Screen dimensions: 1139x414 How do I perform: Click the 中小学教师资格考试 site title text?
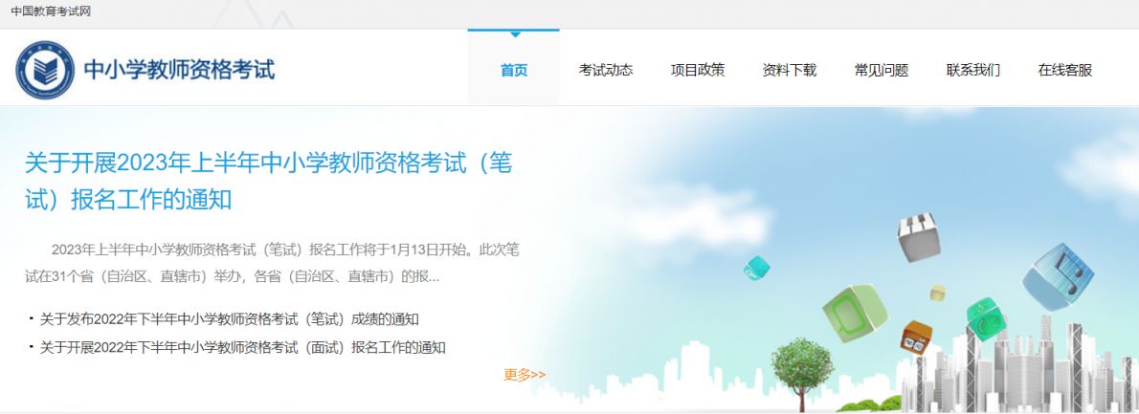point(179,71)
